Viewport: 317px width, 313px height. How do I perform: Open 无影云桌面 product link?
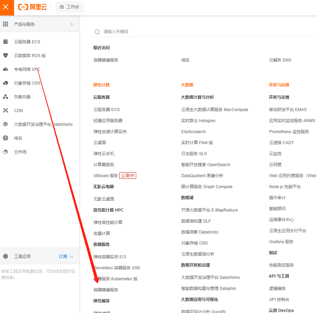(103, 199)
